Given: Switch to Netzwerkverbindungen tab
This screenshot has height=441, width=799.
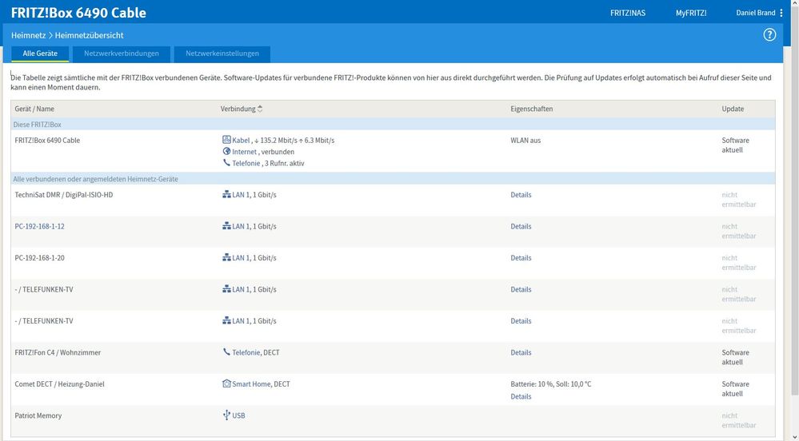Looking at the screenshot, I should click(x=122, y=54).
